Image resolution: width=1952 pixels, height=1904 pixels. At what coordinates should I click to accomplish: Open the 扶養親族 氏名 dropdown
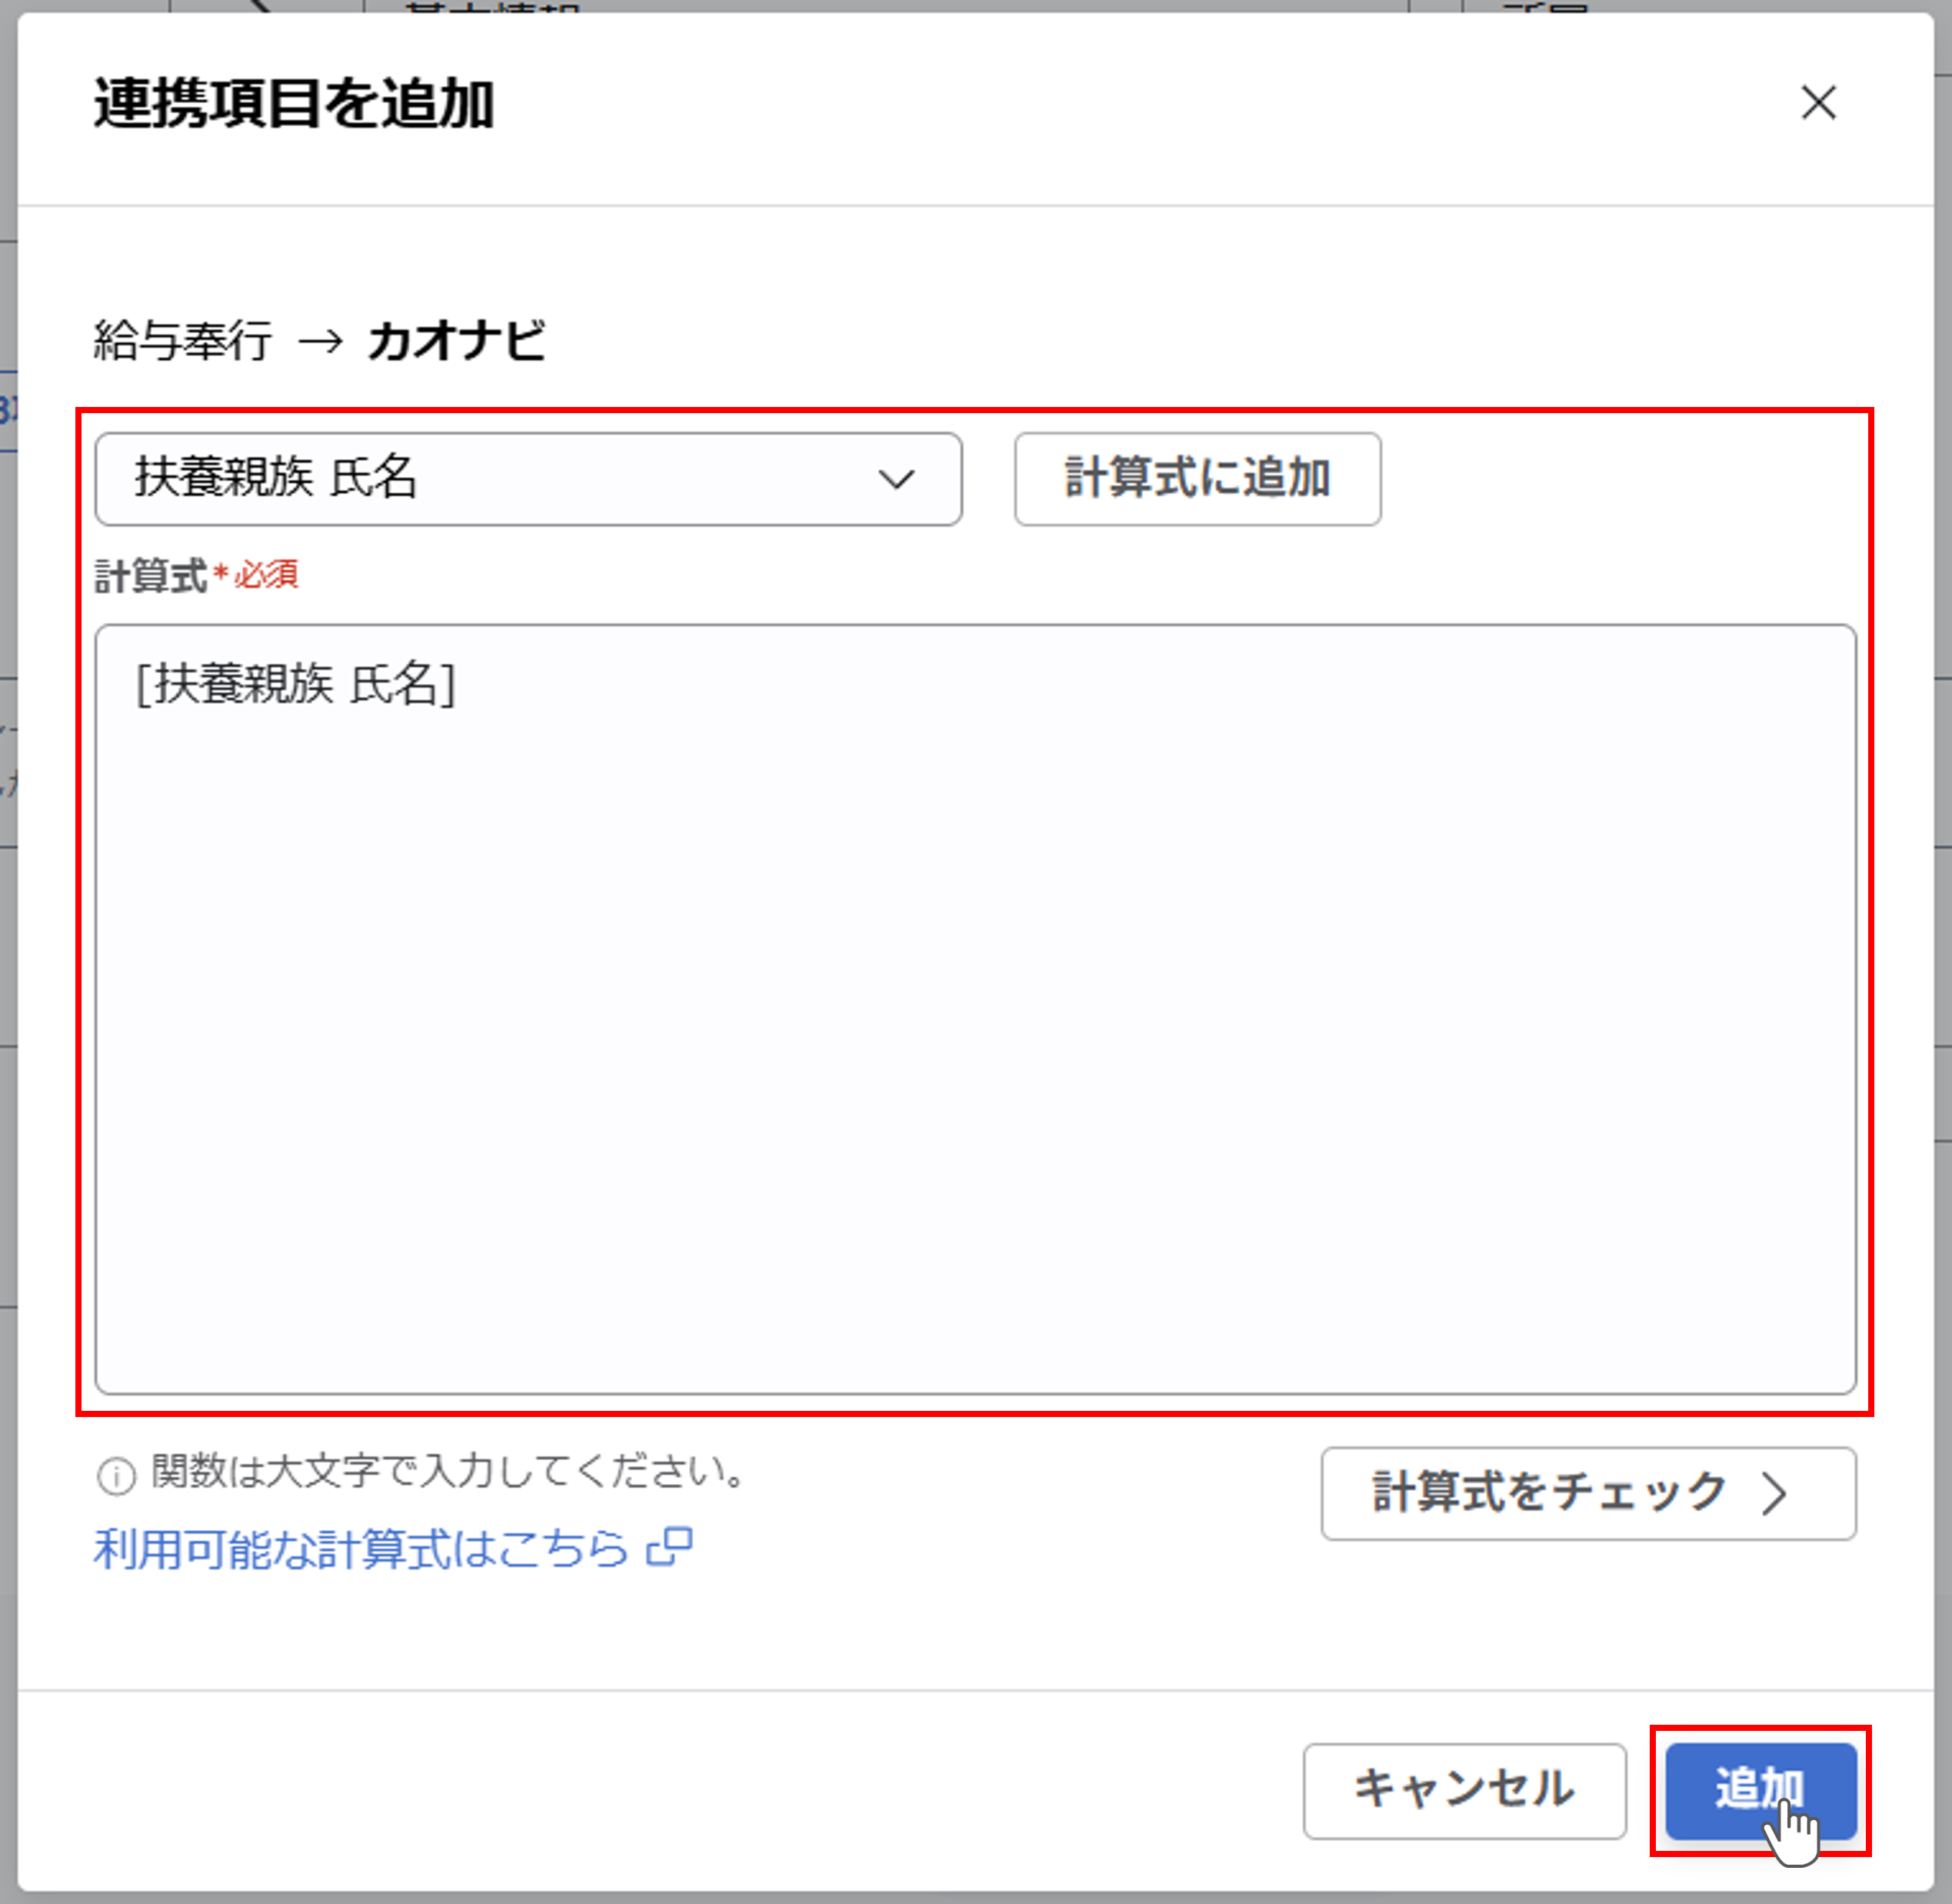pos(528,478)
